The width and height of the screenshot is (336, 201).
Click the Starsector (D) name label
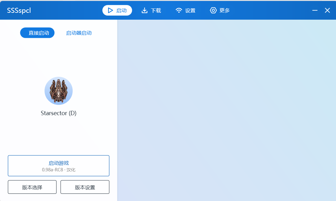point(58,113)
